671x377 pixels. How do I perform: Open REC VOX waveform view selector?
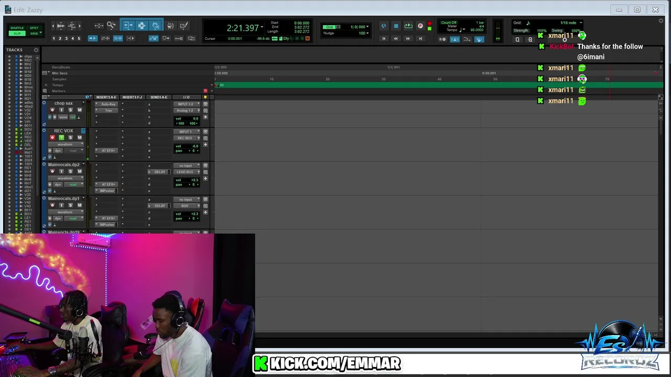(67, 144)
